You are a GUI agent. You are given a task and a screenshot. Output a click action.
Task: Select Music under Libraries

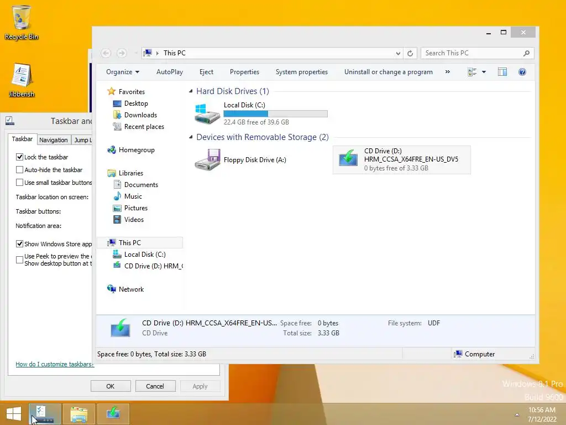pyautogui.click(x=128, y=196)
